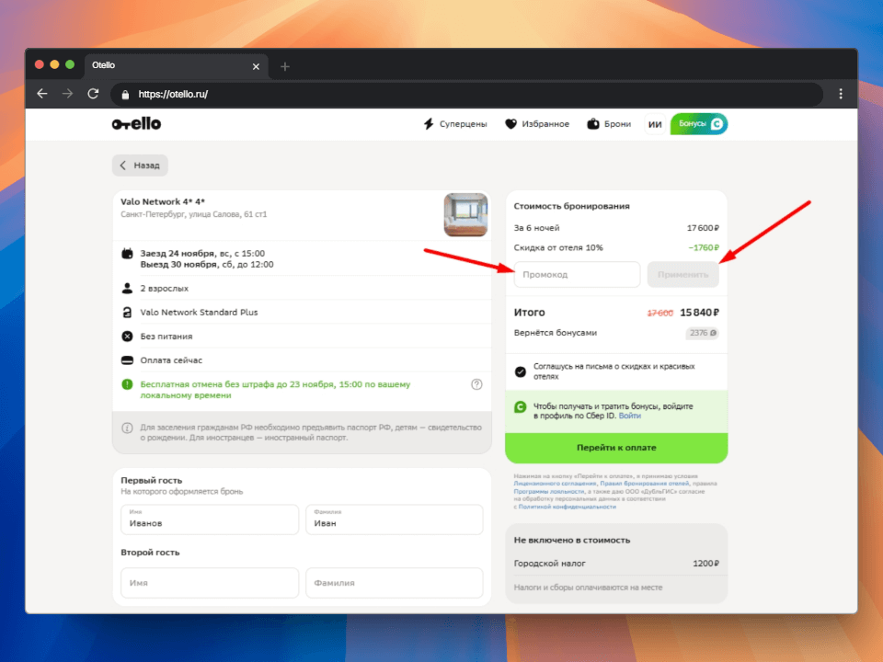This screenshot has height=662, width=883.
Task: Click Городской налог 1200 ₽ row
Action: point(616,564)
